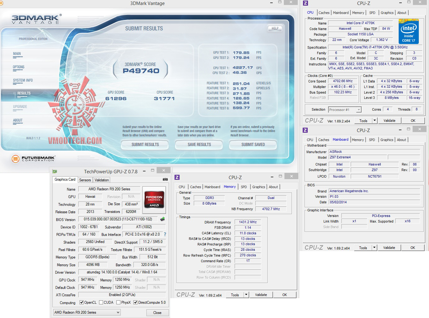The height and width of the screenshot is (318, 429).
Task: Click the top CPU-Z CPU window title icon
Action: pos(305,3)
